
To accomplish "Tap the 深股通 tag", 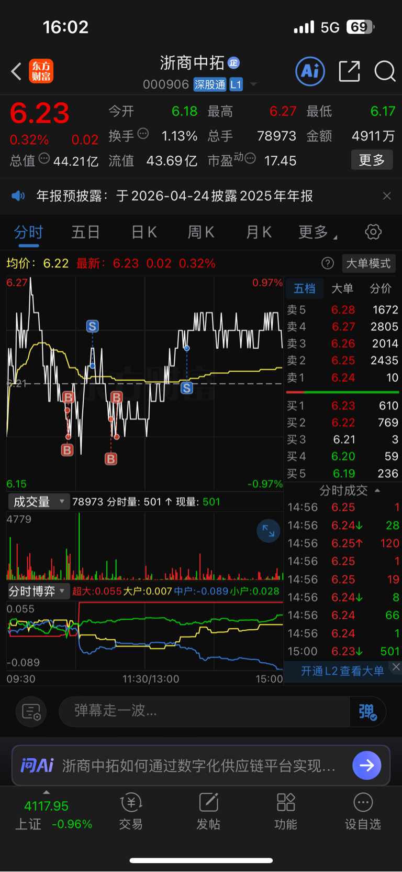I will coord(209,84).
